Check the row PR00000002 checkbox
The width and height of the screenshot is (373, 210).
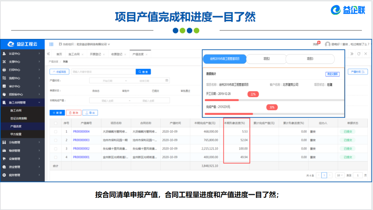[x=56, y=149]
